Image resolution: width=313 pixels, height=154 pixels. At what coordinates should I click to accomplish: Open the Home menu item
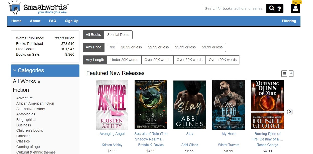16,21
